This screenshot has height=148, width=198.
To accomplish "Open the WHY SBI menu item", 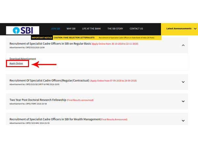I will tap(71, 29).
